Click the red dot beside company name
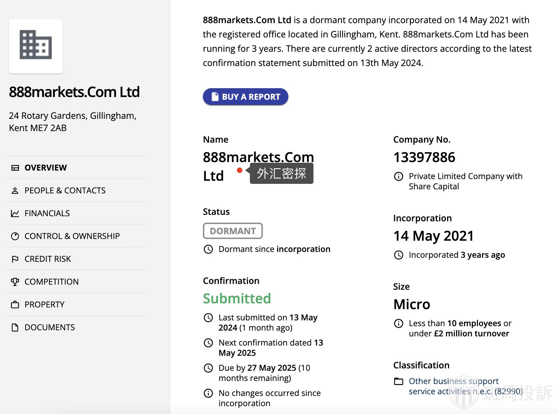 pyautogui.click(x=240, y=170)
